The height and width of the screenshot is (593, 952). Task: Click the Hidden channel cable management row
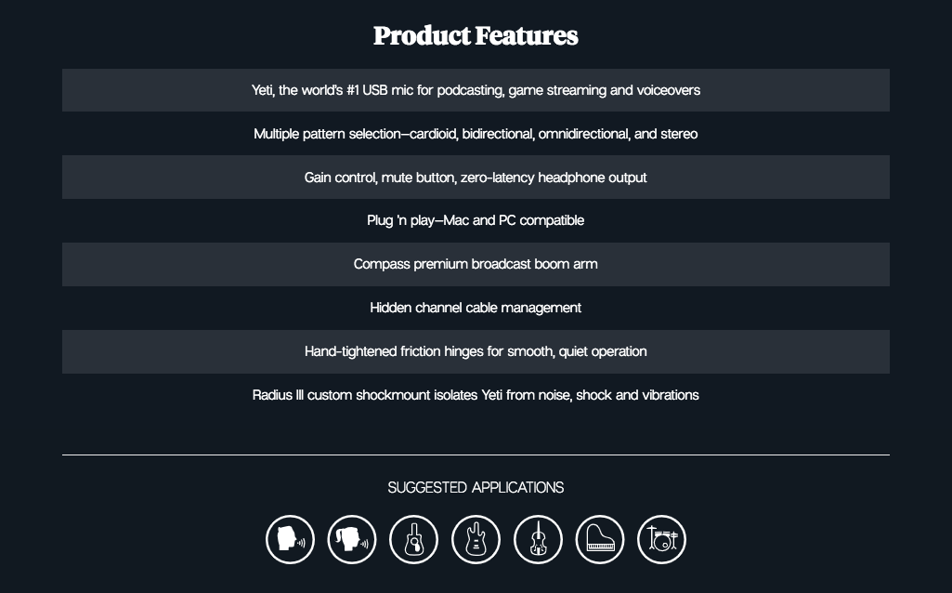point(476,308)
